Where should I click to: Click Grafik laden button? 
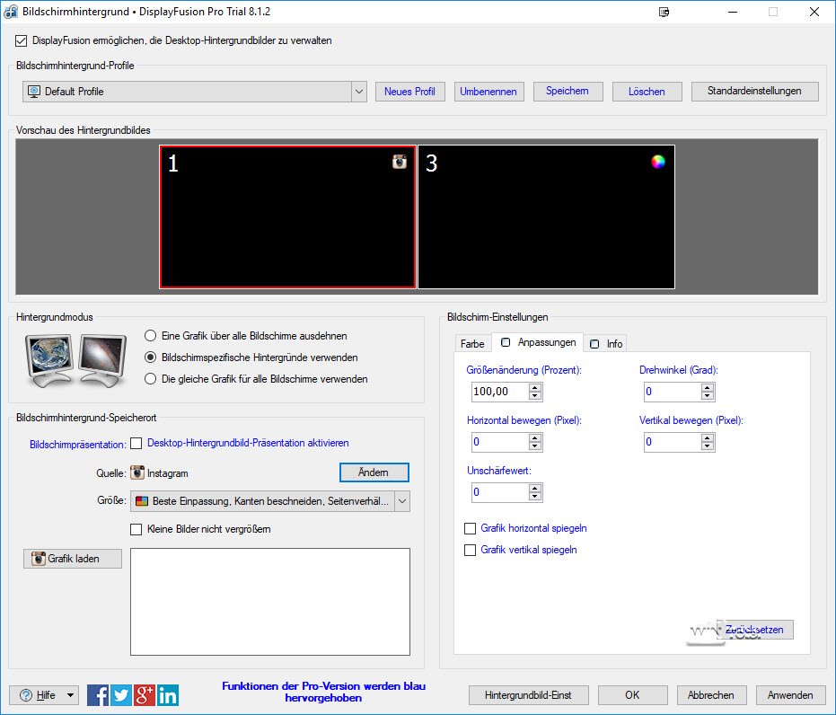coord(73,558)
